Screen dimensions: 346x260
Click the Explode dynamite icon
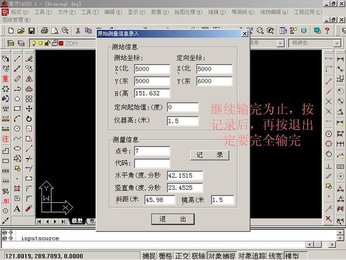tap(29, 208)
